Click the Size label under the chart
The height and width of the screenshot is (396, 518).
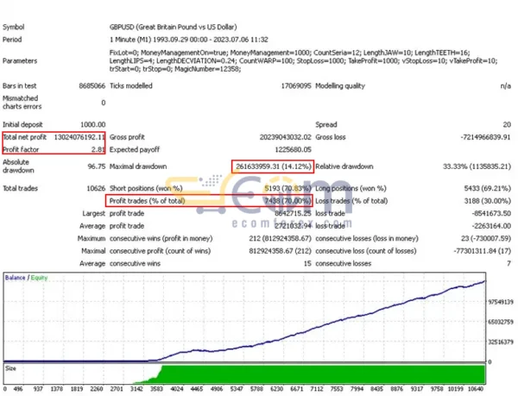coord(10,367)
